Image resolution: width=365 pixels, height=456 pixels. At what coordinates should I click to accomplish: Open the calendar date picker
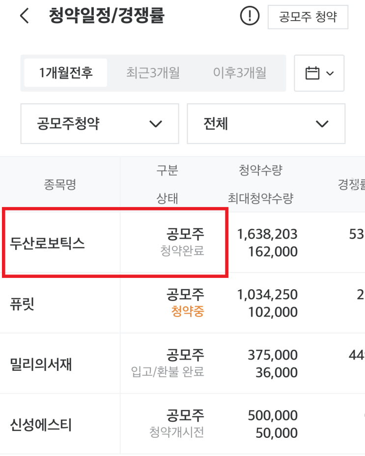pyautogui.click(x=319, y=73)
